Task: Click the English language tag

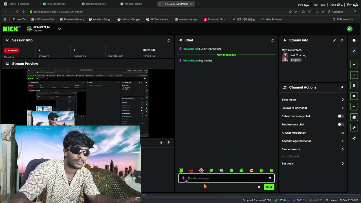Action: [296, 60]
